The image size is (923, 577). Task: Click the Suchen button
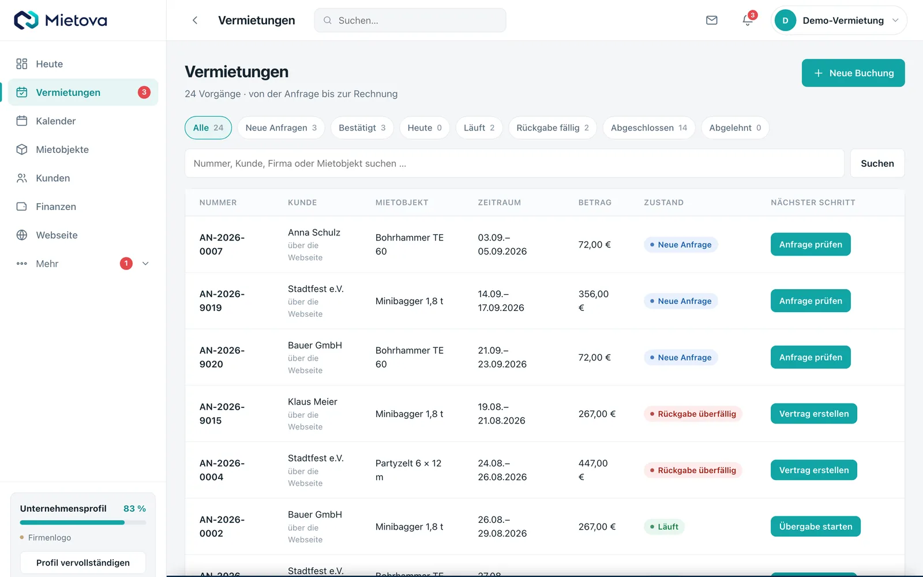[x=877, y=164]
